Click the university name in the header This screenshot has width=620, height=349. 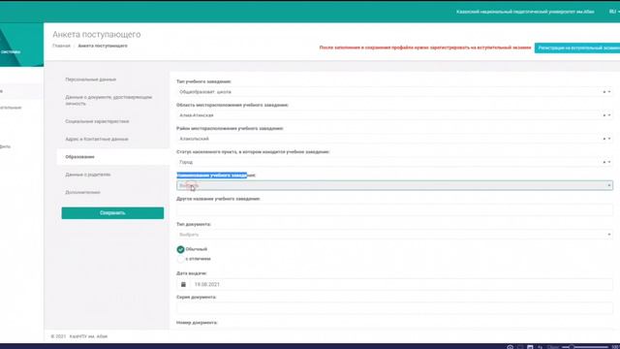click(x=525, y=12)
